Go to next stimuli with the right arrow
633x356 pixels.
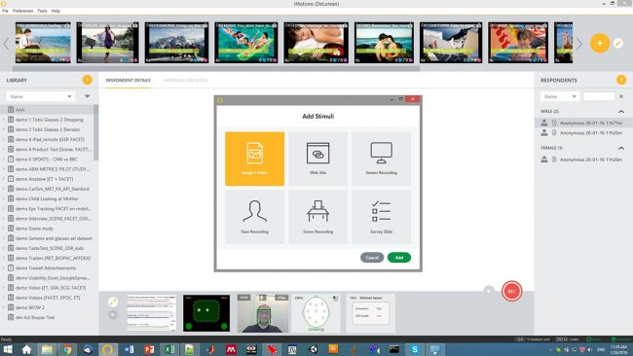click(x=578, y=44)
